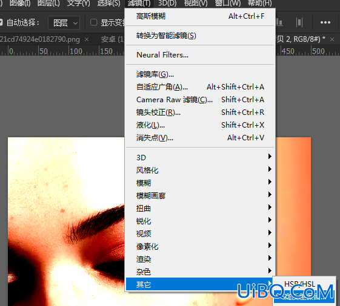
Task: Expand the 模糊 blur submenu
Action: point(200,183)
